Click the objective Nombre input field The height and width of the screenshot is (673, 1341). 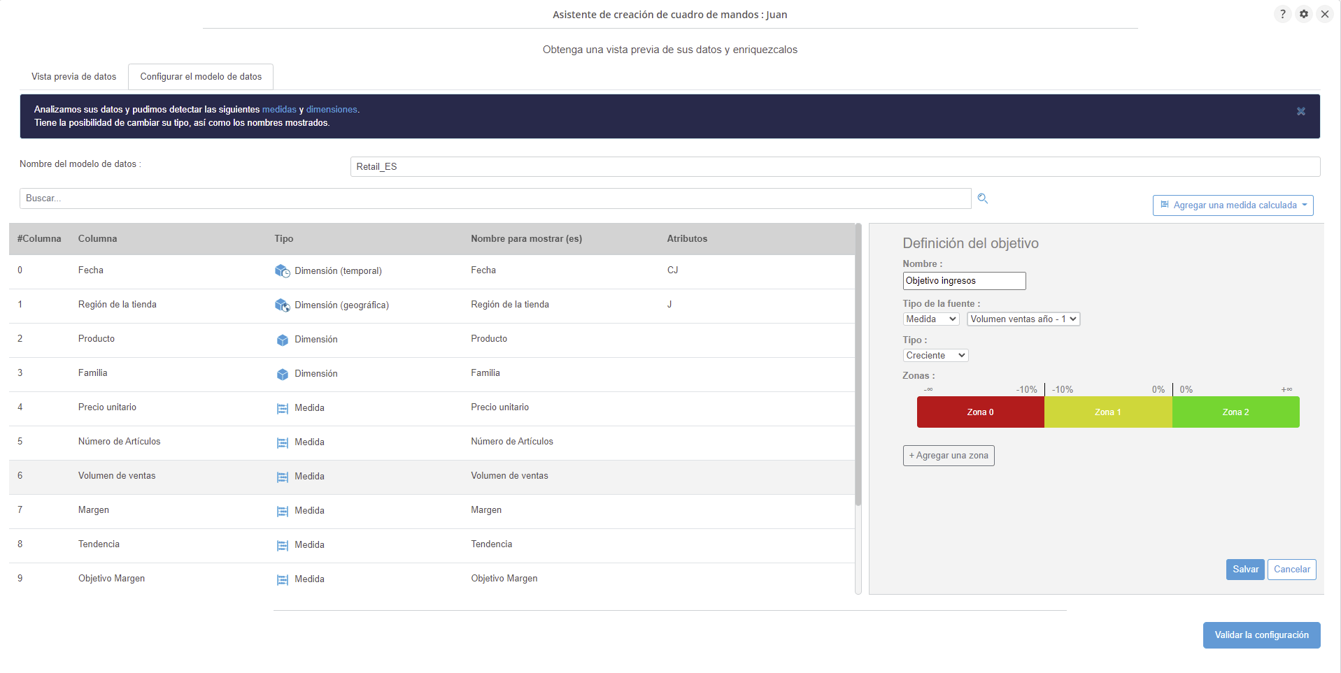[964, 281]
